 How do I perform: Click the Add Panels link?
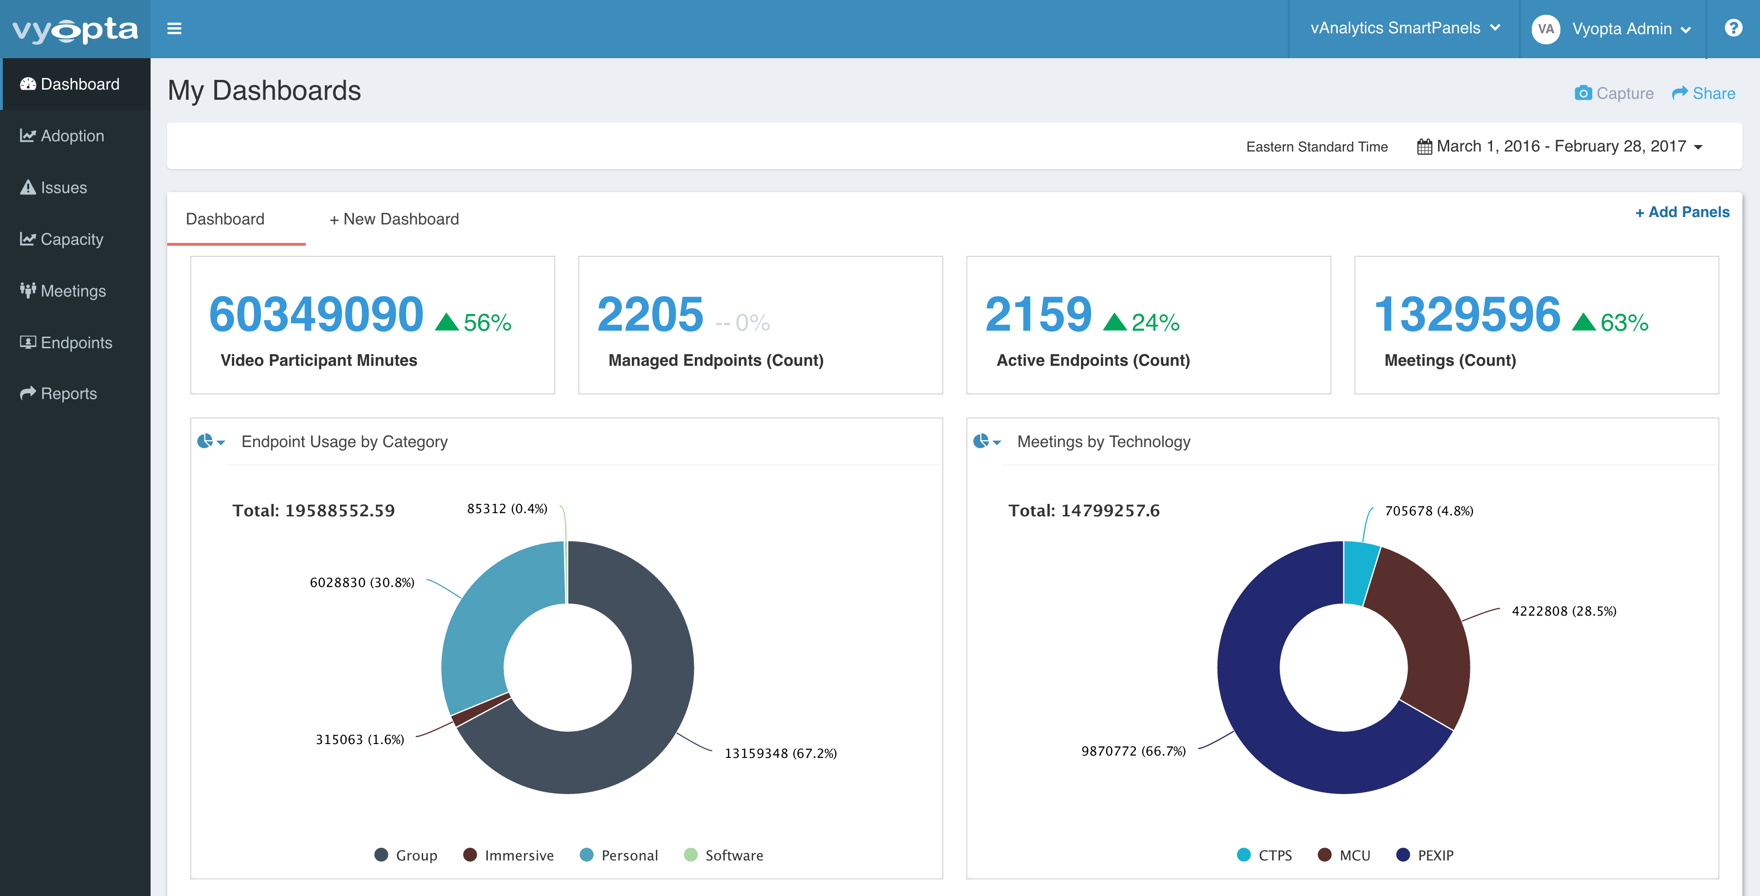pyautogui.click(x=1681, y=212)
